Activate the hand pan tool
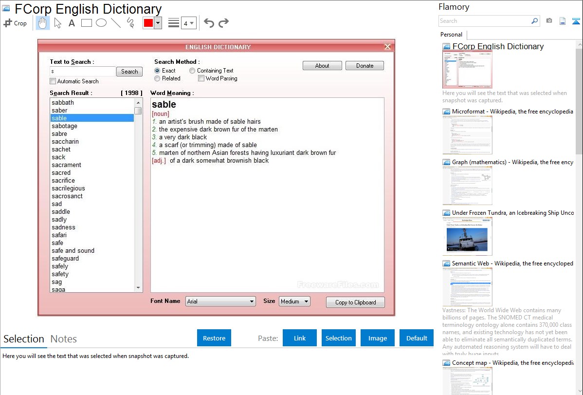The height and width of the screenshot is (395, 583). point(42,23)
